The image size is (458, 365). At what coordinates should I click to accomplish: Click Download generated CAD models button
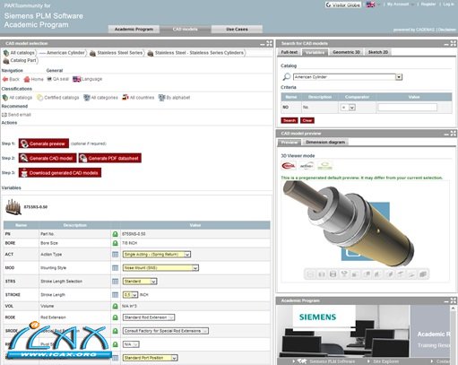60,173
